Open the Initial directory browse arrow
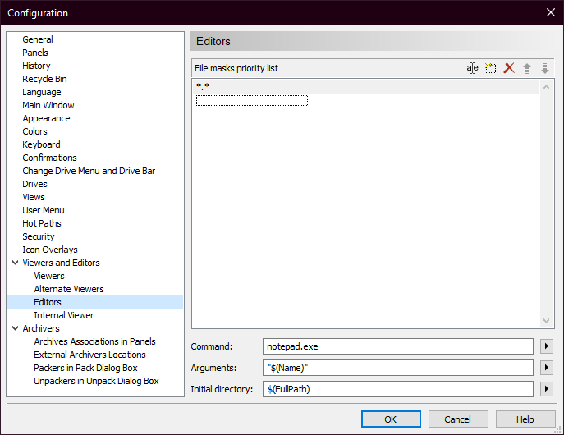 pos(548,389)
